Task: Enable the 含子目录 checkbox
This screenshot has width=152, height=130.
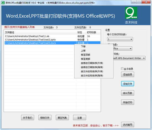Action: click(122, 69)
